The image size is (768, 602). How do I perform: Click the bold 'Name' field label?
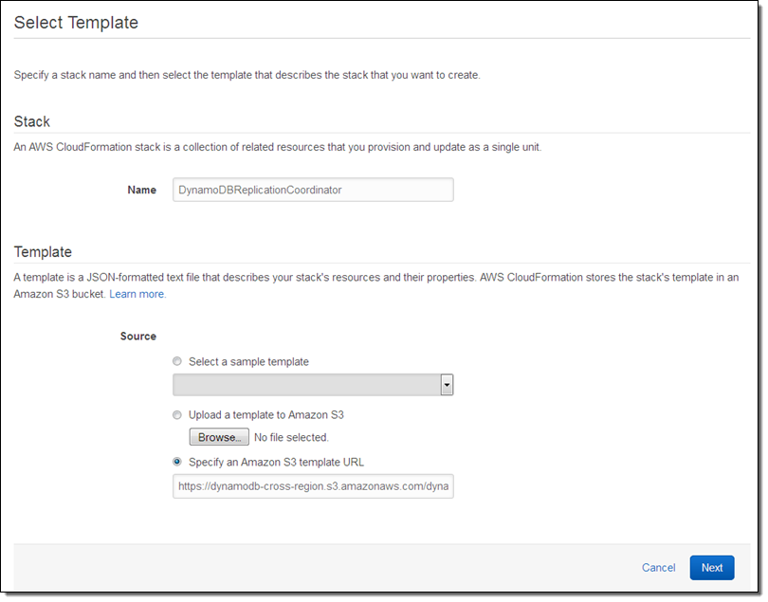pyautogui.click(x=141, y=190)
